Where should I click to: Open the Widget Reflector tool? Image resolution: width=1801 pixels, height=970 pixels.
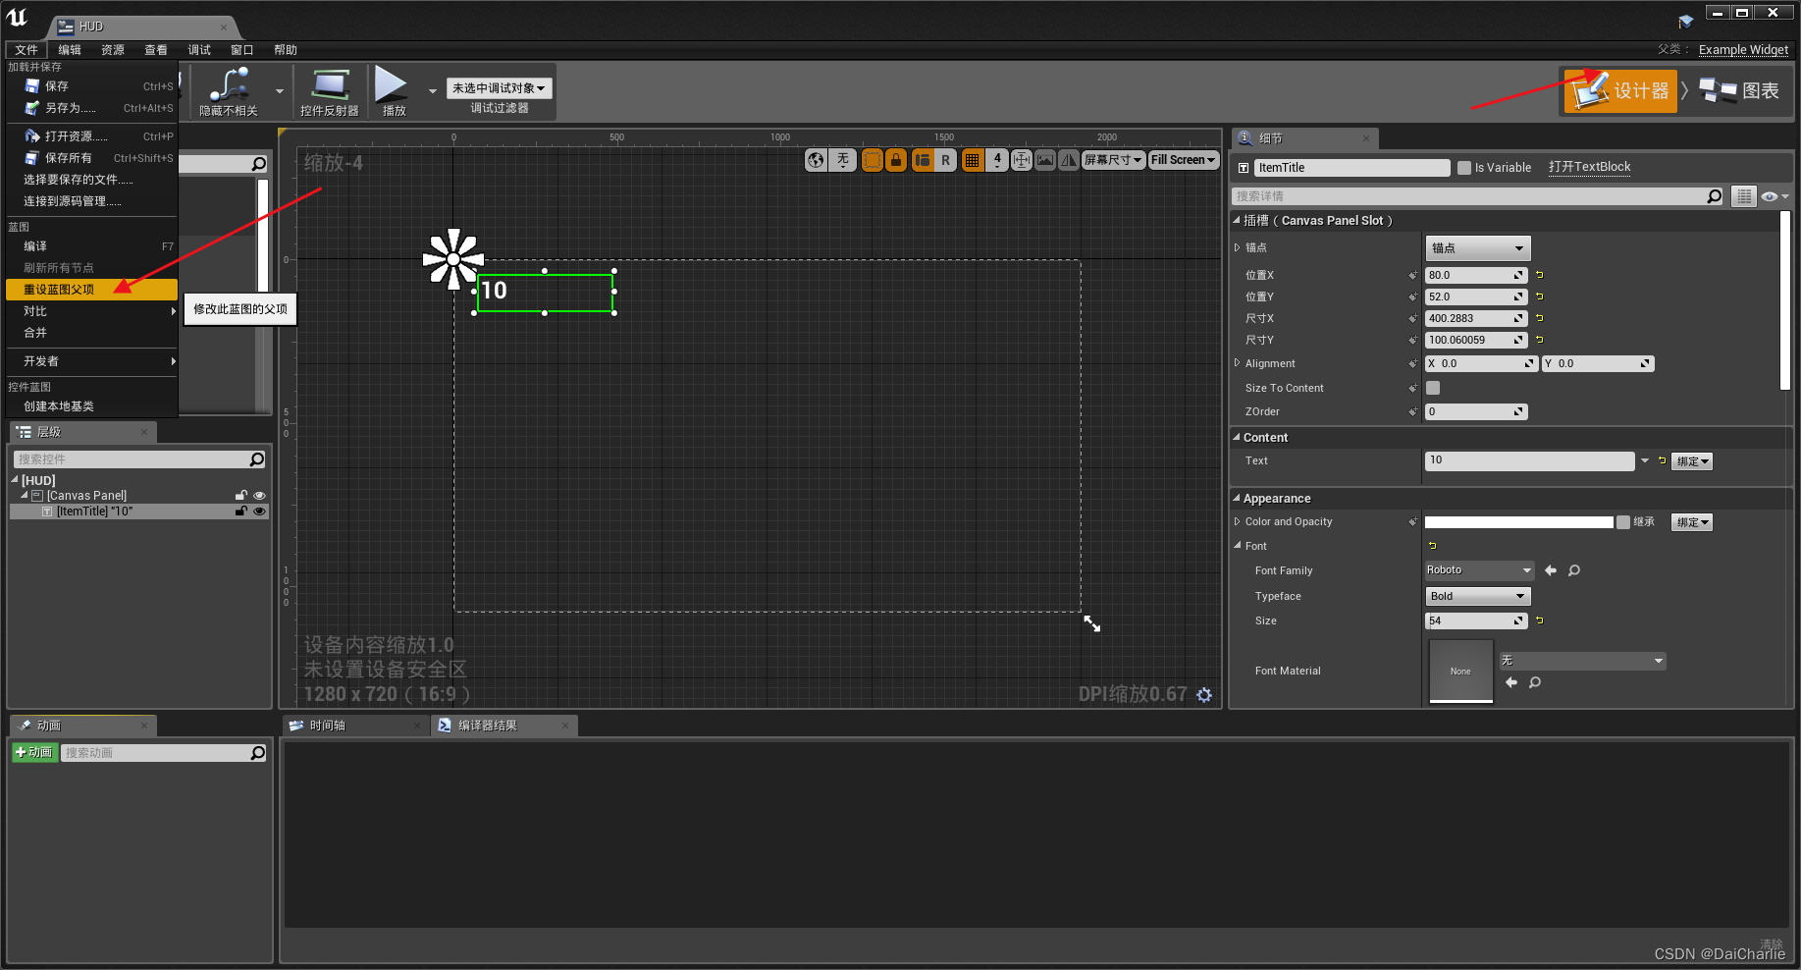330,91
